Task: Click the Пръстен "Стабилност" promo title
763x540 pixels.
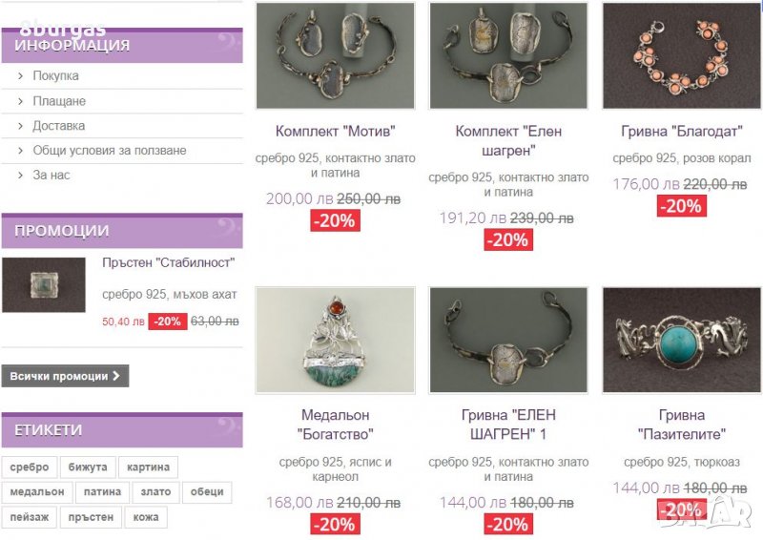Action: click(169, 263)
